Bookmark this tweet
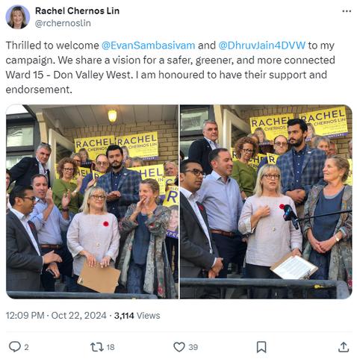Viewport: 357px width, 359px height. pos(261,347)
